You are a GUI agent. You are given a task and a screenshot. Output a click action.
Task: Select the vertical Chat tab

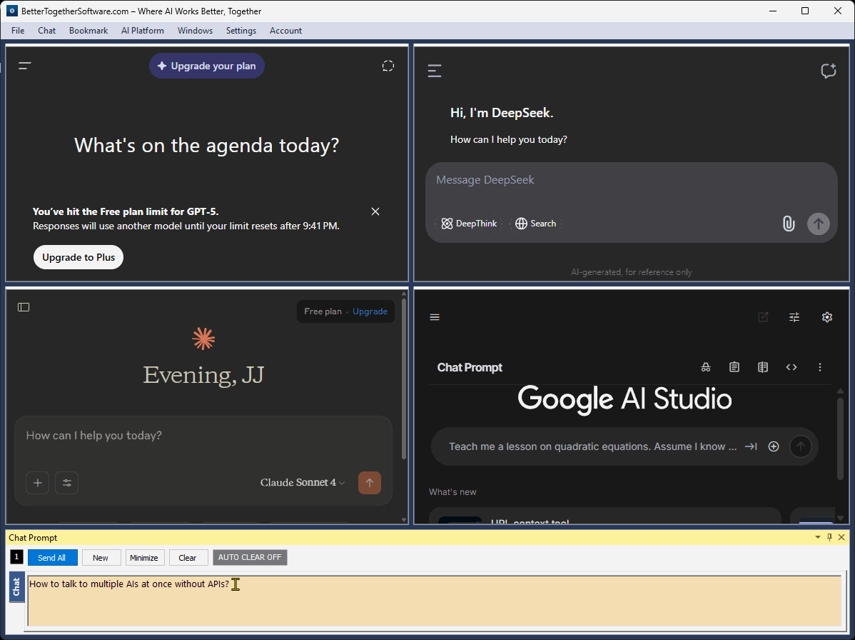(17, 587)
